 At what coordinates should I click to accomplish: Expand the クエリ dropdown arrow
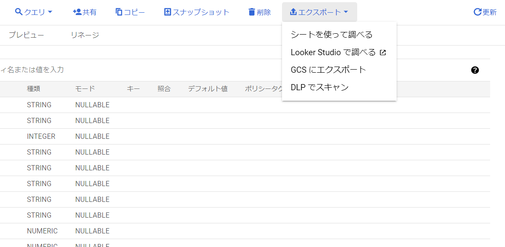point(49,12)
